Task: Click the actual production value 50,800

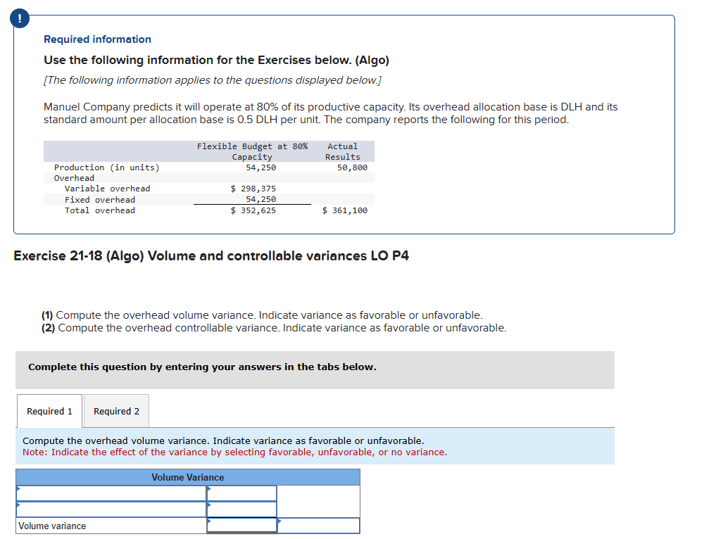Action: 352,167
